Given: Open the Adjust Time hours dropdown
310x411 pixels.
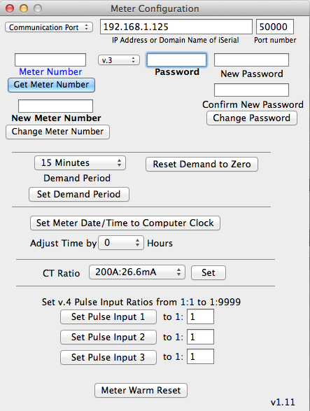Looking at the screenshot, I should coord(121,243).
